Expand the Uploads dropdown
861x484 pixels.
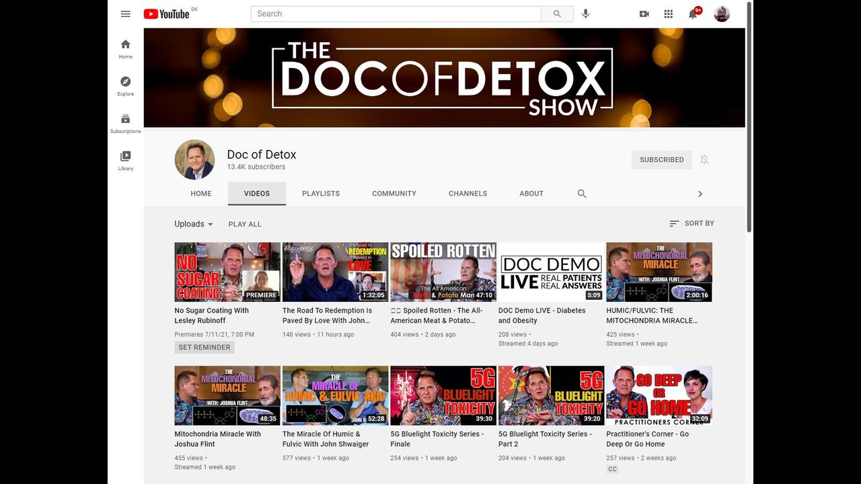coord(194,224)
